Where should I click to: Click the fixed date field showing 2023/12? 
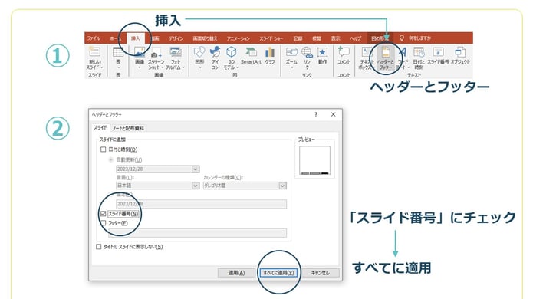tap(201, 204)
